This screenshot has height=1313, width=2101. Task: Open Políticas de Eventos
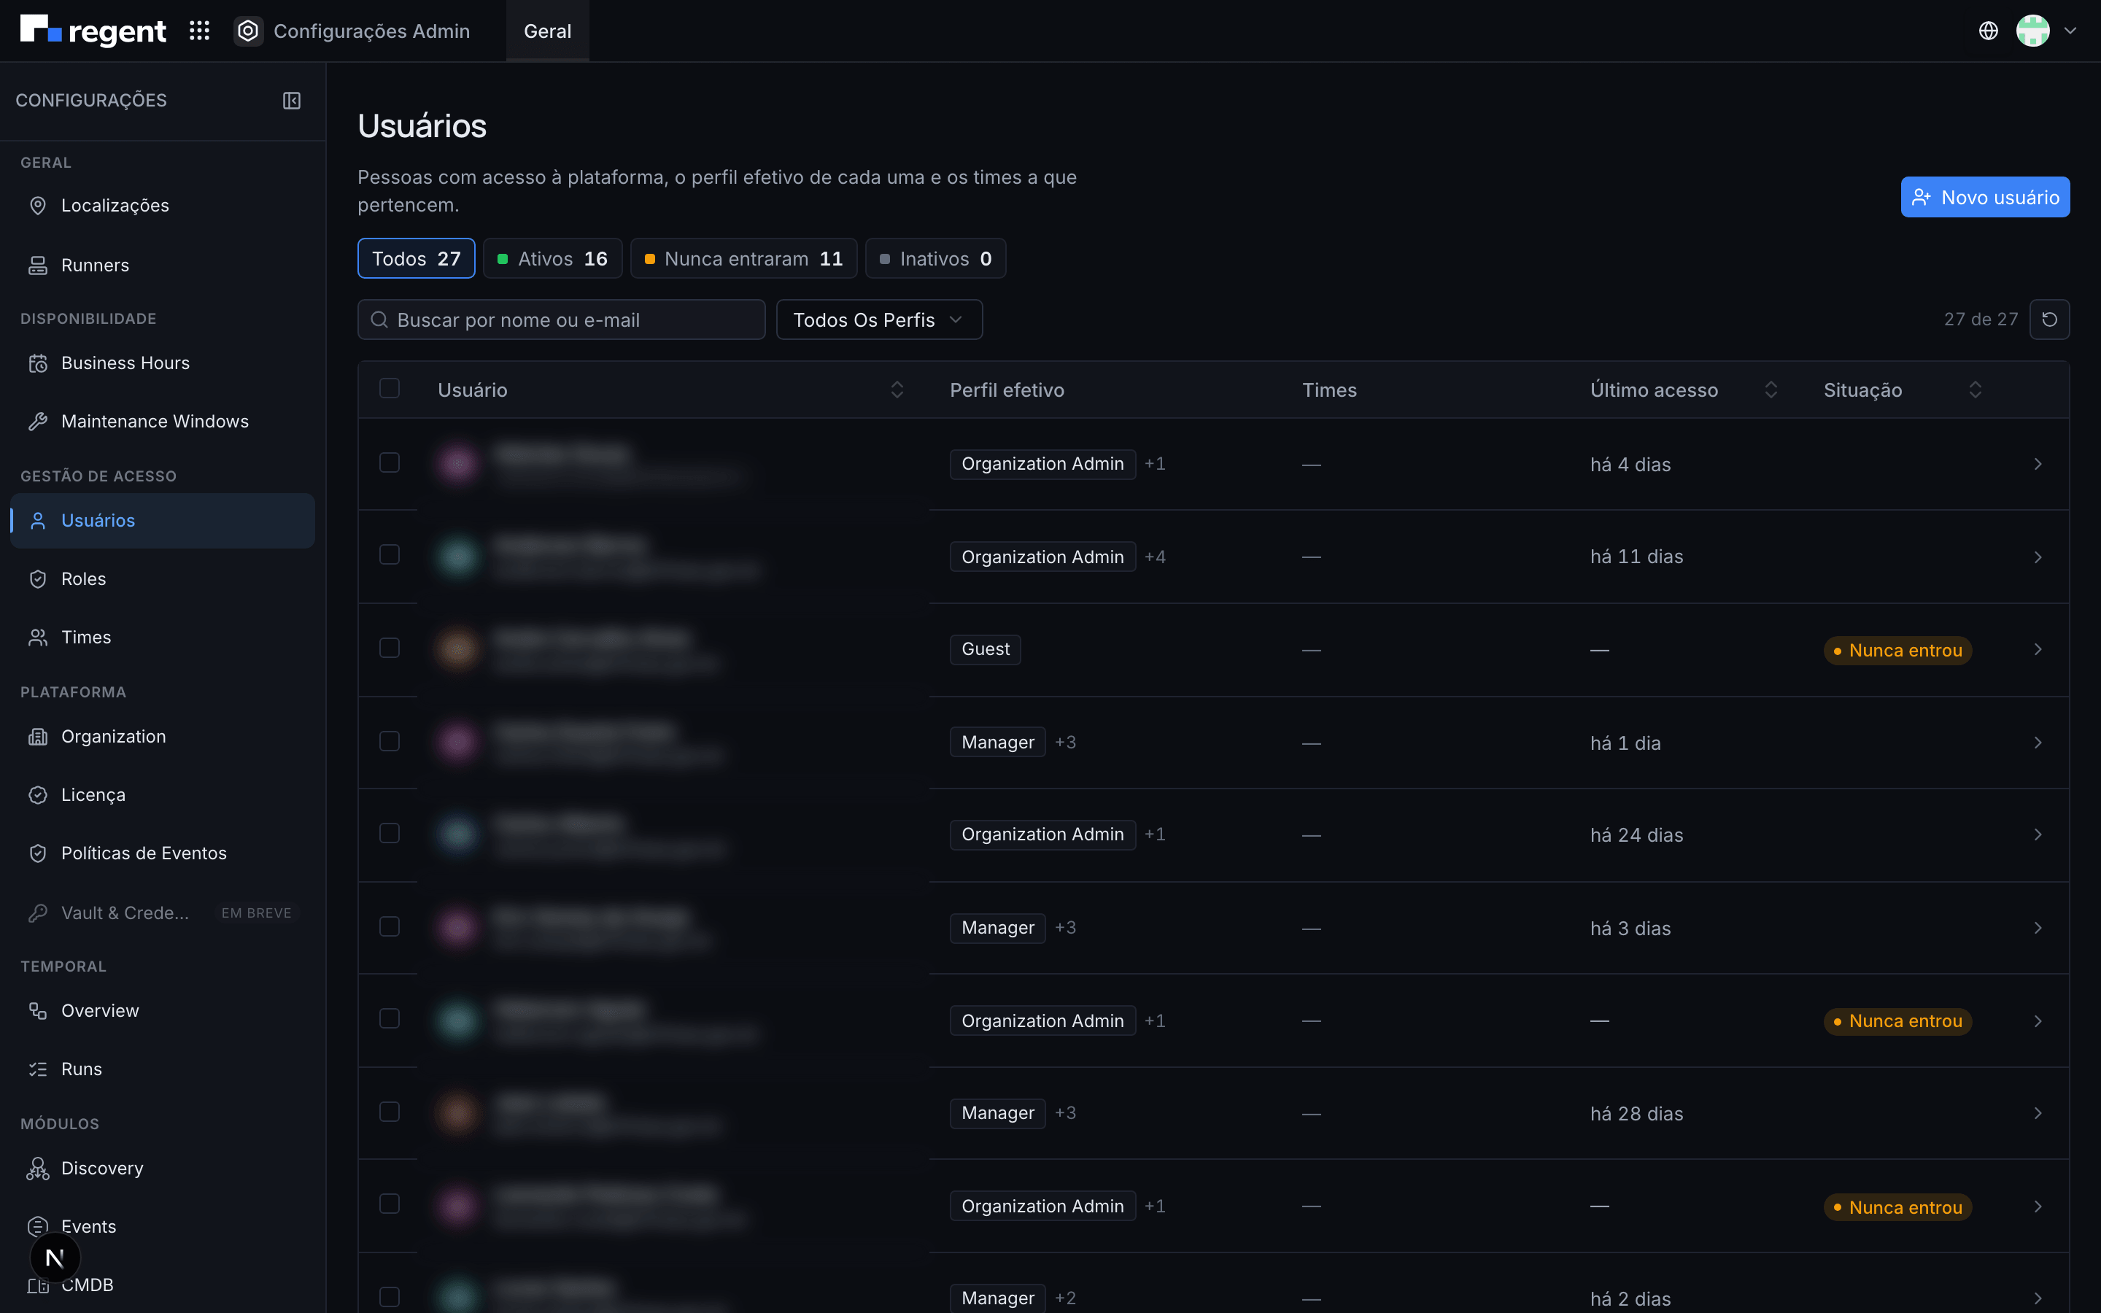163,853
